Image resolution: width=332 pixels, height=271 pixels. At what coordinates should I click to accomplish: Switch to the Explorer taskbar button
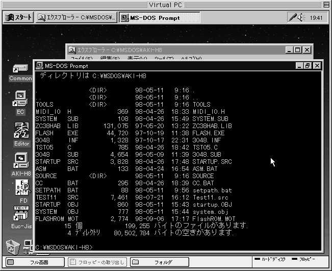pos(76,17)
